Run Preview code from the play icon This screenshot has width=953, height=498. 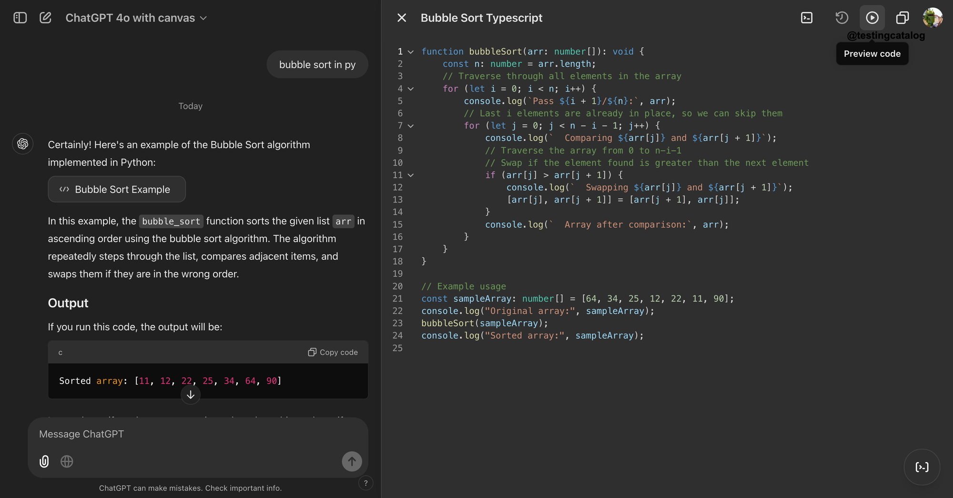872,18
